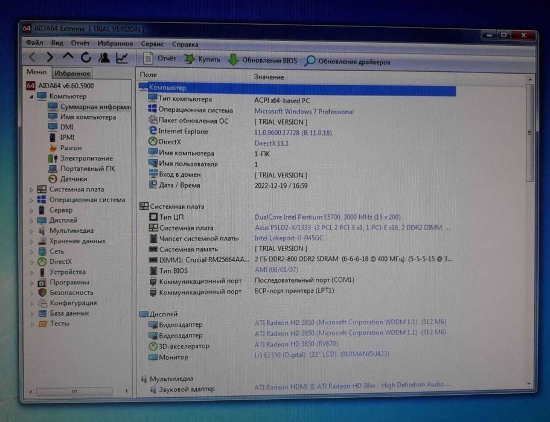Click the Отчёт report toolbar button
The image size is (550, 422).
(x=159, y=58)
